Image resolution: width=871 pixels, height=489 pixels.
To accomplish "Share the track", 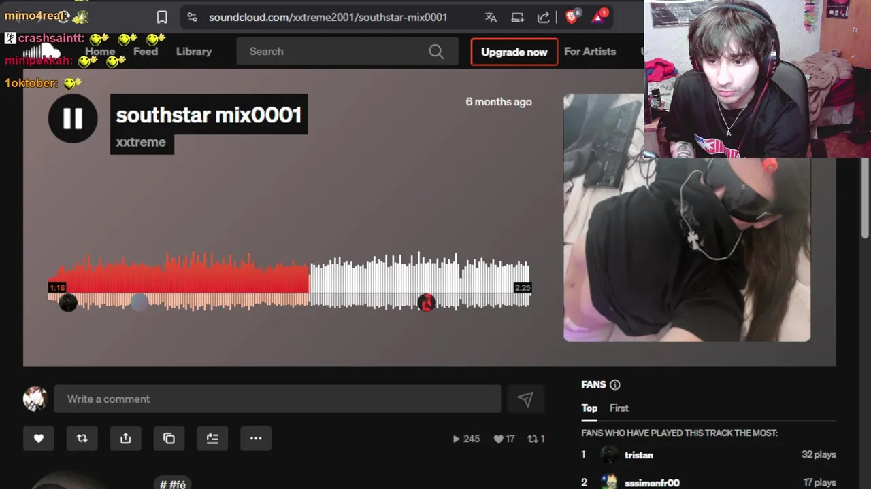I will pos(126,439).
